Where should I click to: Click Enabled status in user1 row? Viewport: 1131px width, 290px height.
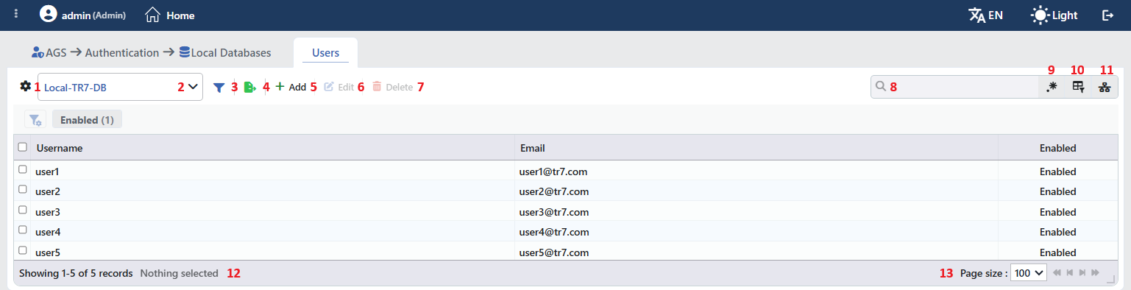(x=1058, y=171)
